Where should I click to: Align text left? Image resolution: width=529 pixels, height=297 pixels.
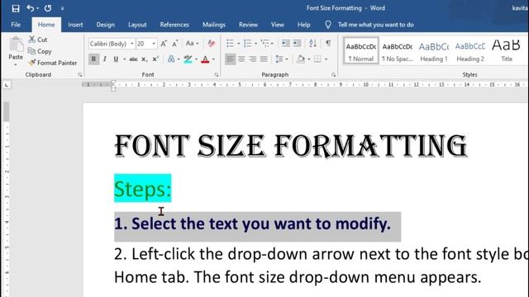click(230, 59)
